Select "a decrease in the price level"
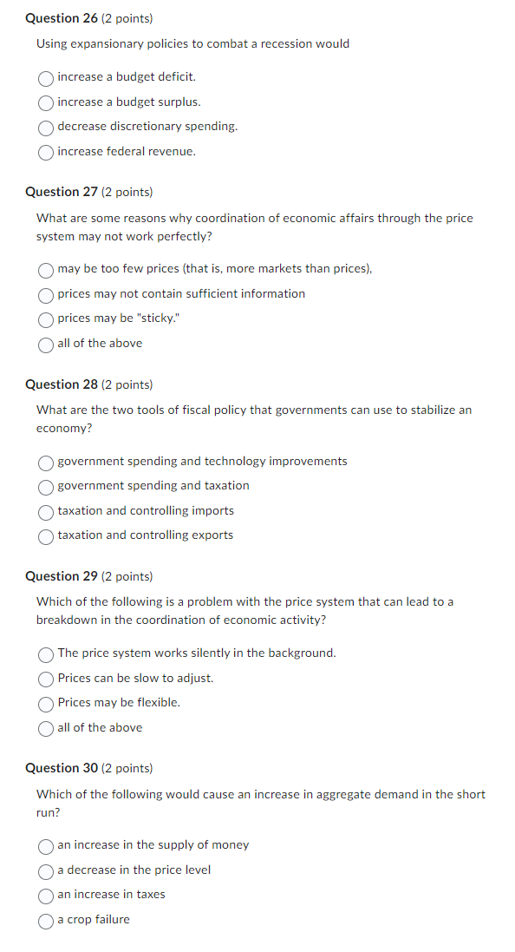Screen dimensions: 515x952 [x=45, y=871]
